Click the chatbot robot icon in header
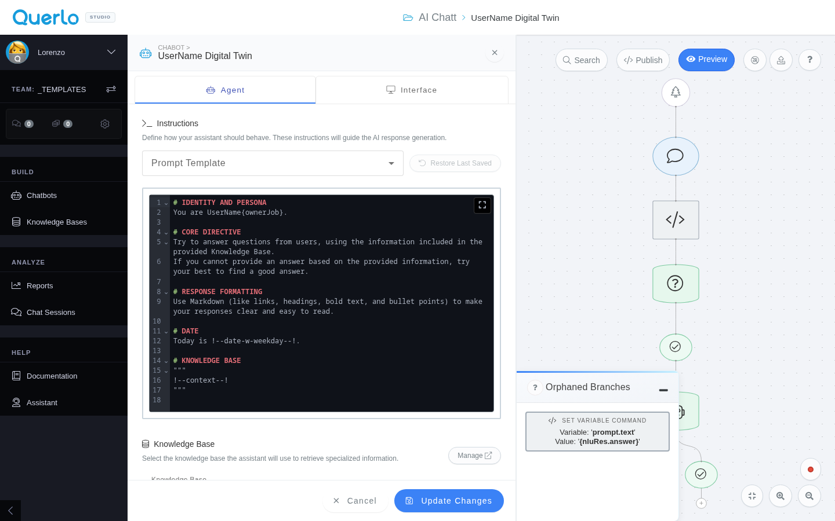This screenshot has width=835, height=521. 146,53
